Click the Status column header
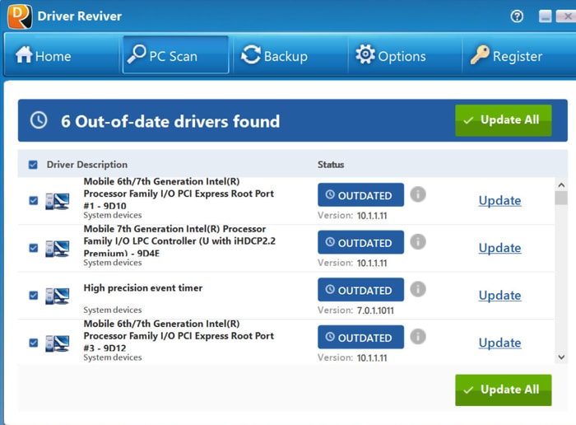 [331, 165]
